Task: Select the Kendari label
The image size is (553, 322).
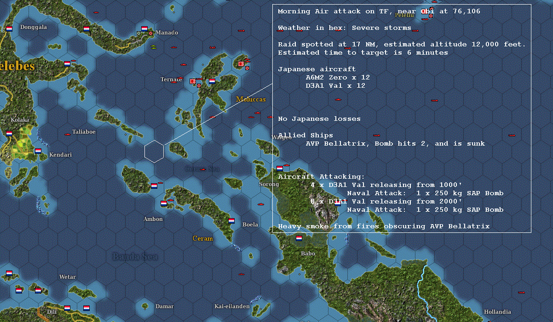Action: pyautogui.click(x=61, y=155)
